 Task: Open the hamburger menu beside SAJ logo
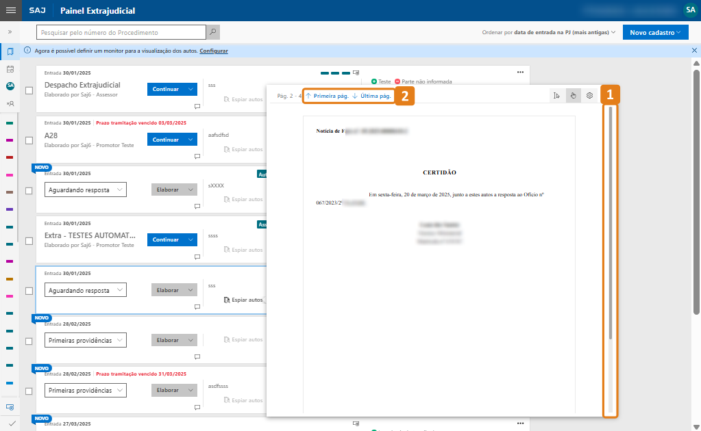tap(10, 10)
